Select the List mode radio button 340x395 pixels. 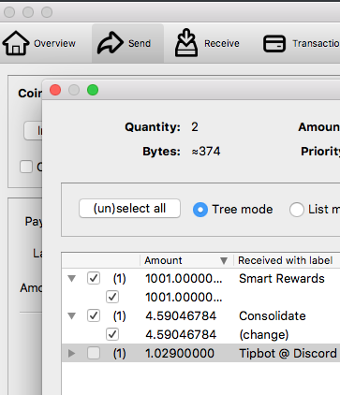point(297,210)
